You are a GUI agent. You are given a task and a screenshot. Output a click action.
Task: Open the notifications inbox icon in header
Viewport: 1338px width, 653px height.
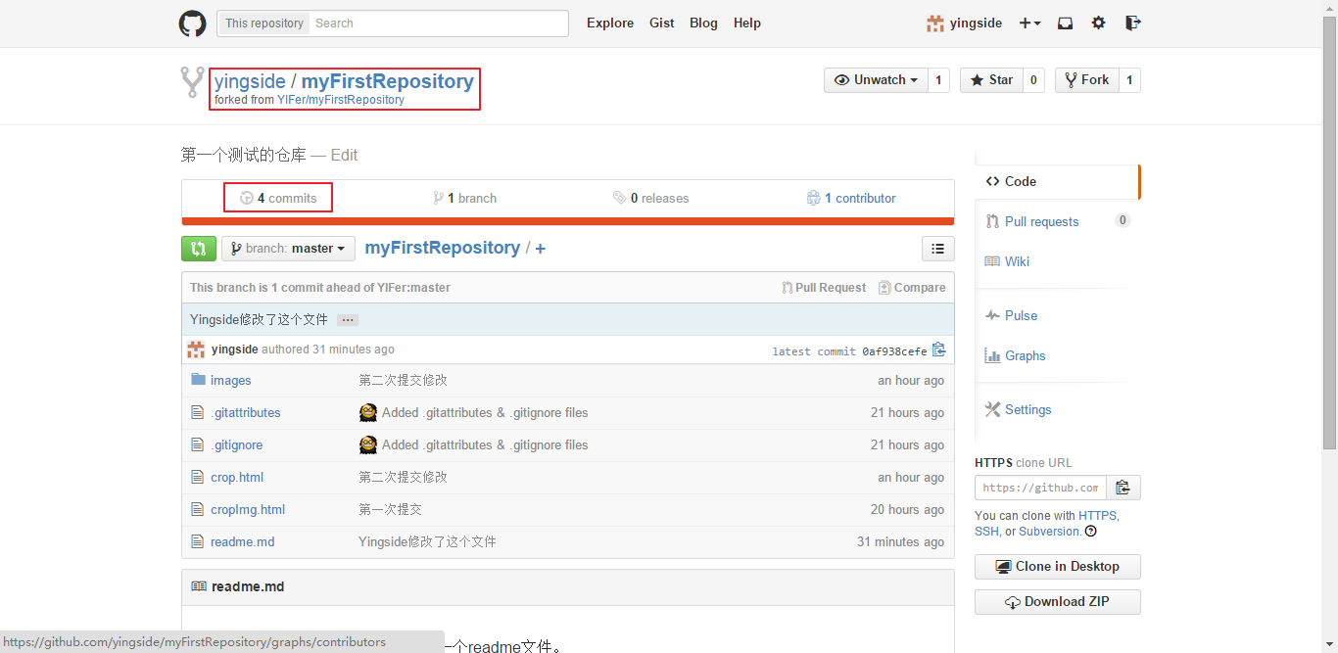pyautogui.click(x=1065, y=23)
